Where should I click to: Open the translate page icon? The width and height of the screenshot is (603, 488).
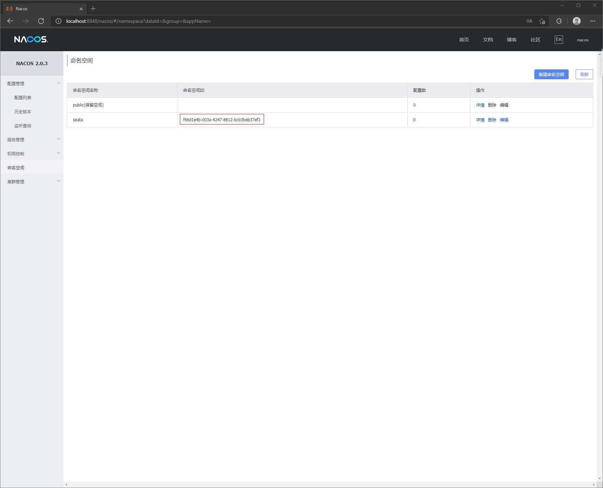(529, 21)
